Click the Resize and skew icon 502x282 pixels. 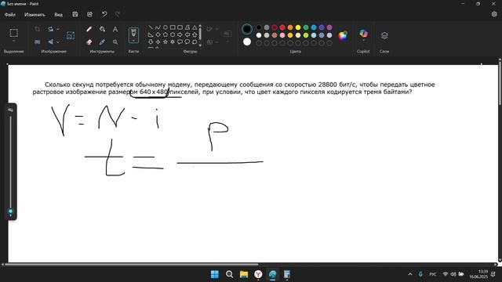click(37, 42)
